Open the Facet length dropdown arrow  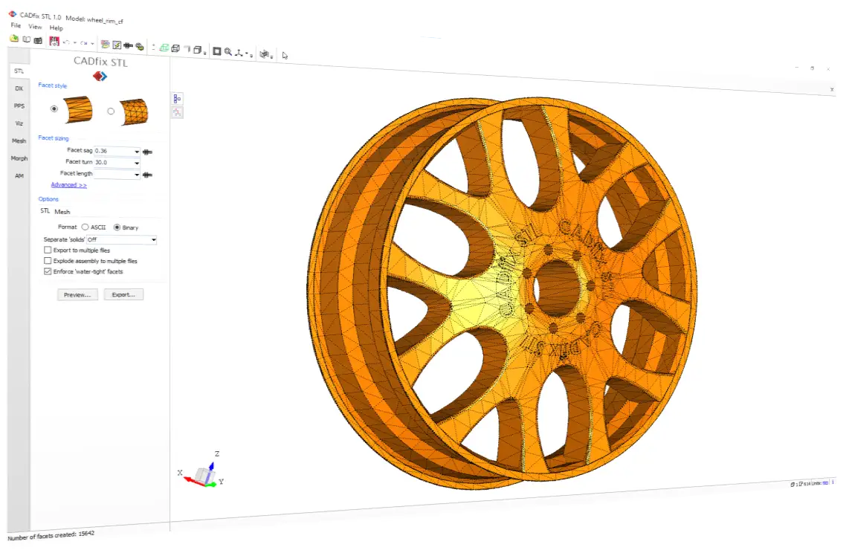pos(137,175)
